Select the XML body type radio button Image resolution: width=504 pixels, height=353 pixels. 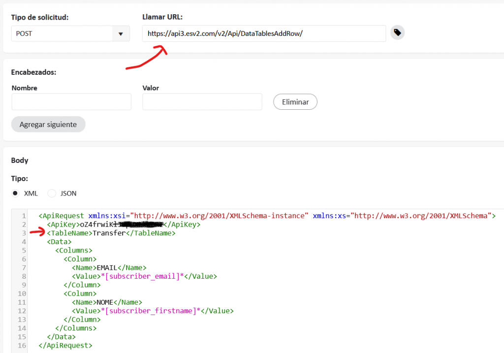pos(16,193)
